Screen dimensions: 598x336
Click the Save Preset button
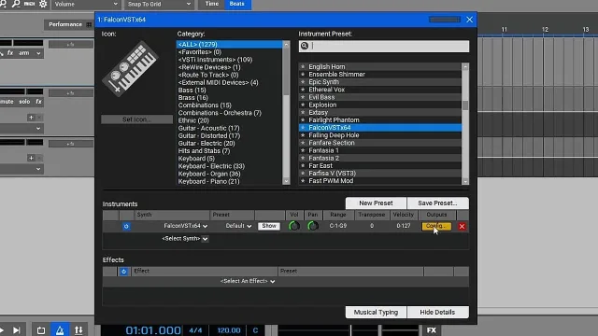[x=437, y=203]
